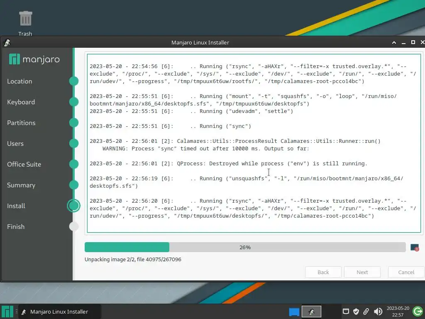Click the QProcess Destroyed log line
Viewport: 425px width, 319px height.
pyautogui.click(x=229, y=164)
